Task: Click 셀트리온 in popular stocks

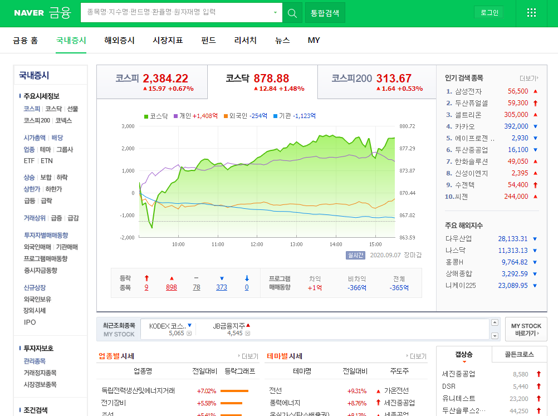Action: (x=468, y=115)
